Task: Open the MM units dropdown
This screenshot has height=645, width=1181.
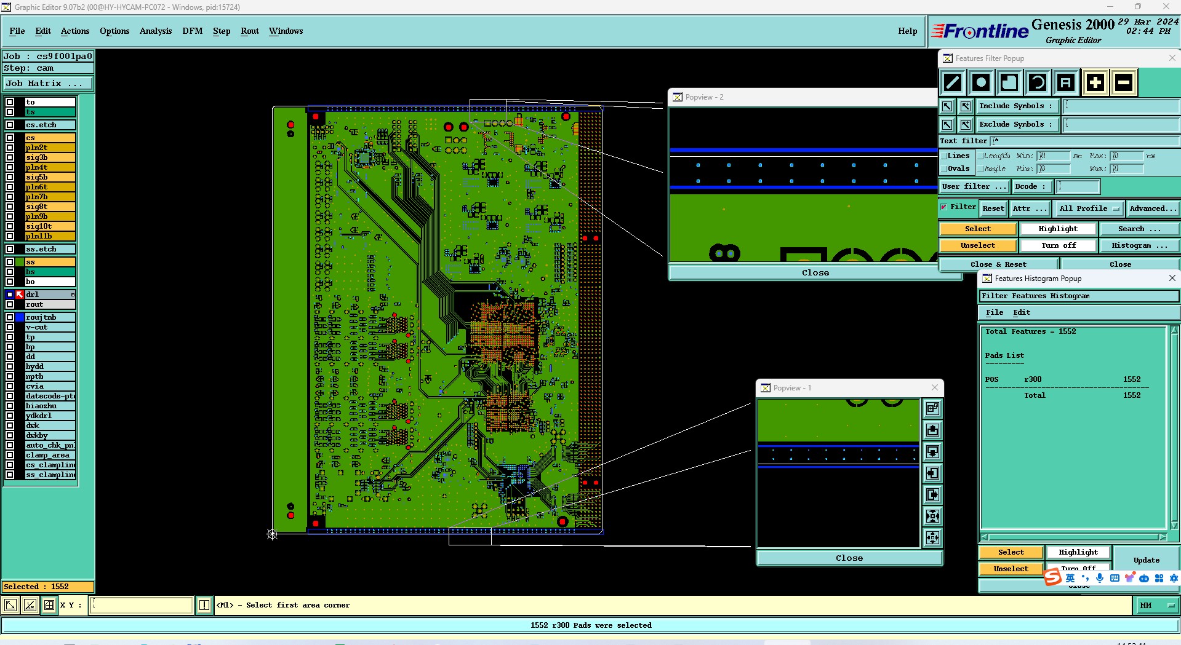Action: point(1156,605)
